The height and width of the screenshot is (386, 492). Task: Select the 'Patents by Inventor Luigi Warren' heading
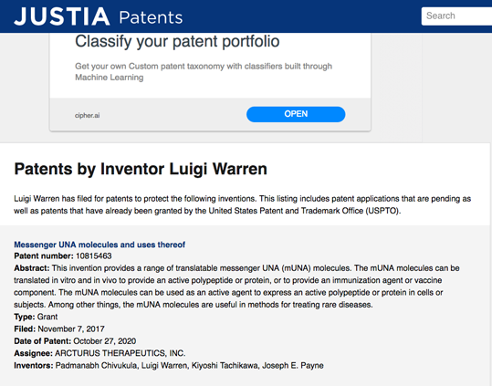(141, 169)
